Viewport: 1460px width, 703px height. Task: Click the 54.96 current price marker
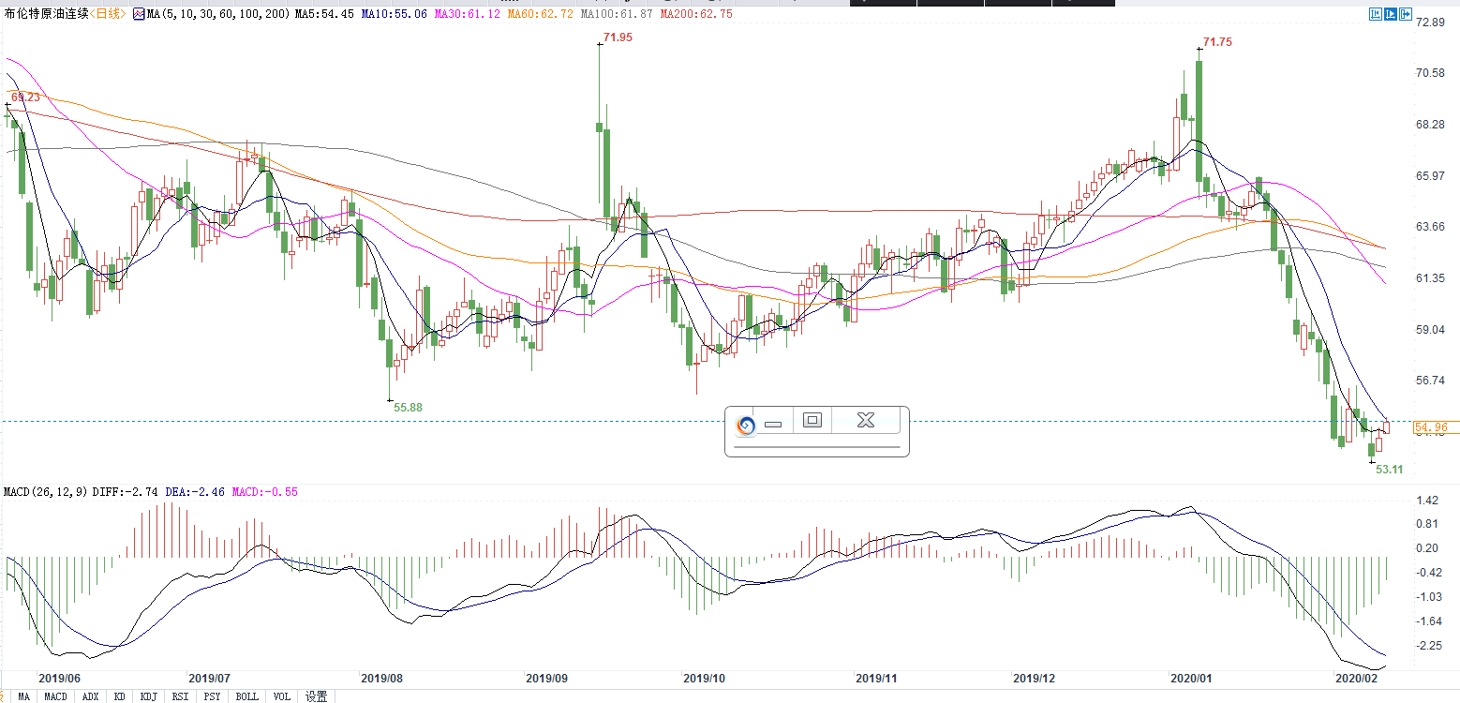tap(1431, 427)
